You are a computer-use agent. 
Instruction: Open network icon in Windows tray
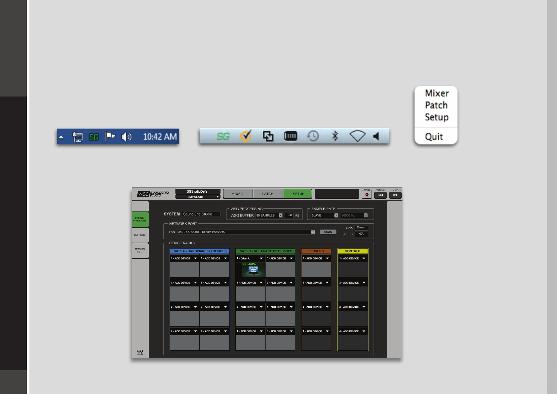77,137
